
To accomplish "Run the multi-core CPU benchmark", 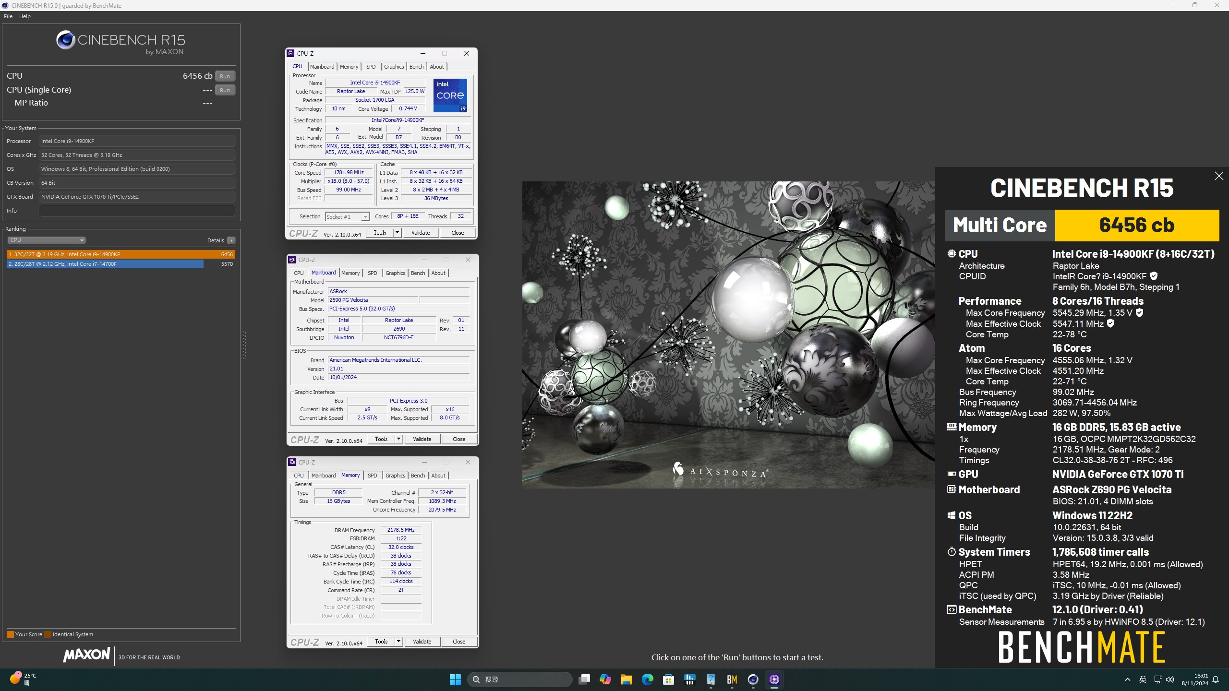I will click(x=225, y=76).
